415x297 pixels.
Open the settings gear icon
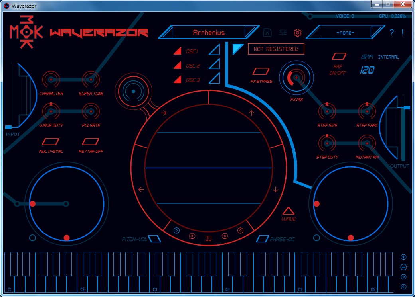click(x=297, y=33)
